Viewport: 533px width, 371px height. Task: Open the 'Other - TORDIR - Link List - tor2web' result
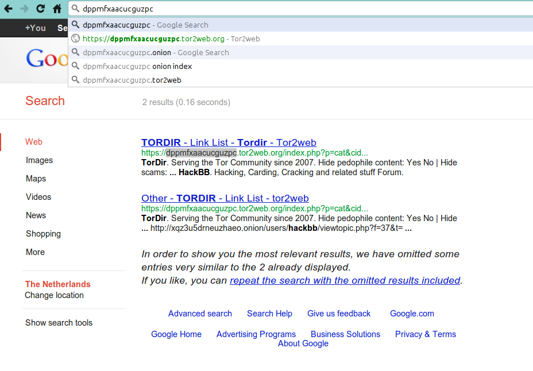pyautogui.click(x=225, y=198)
